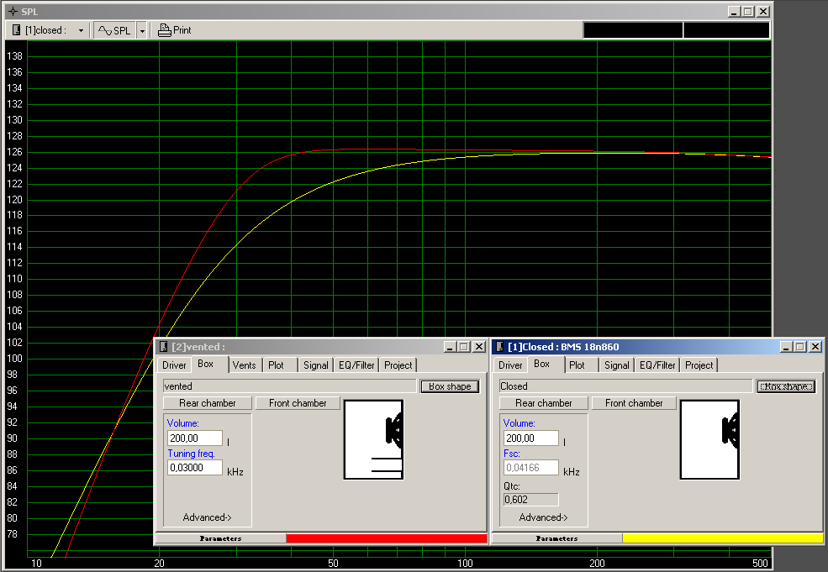Close the [1]Closed window
Screen dimensions: 828x572
[815, 347]
